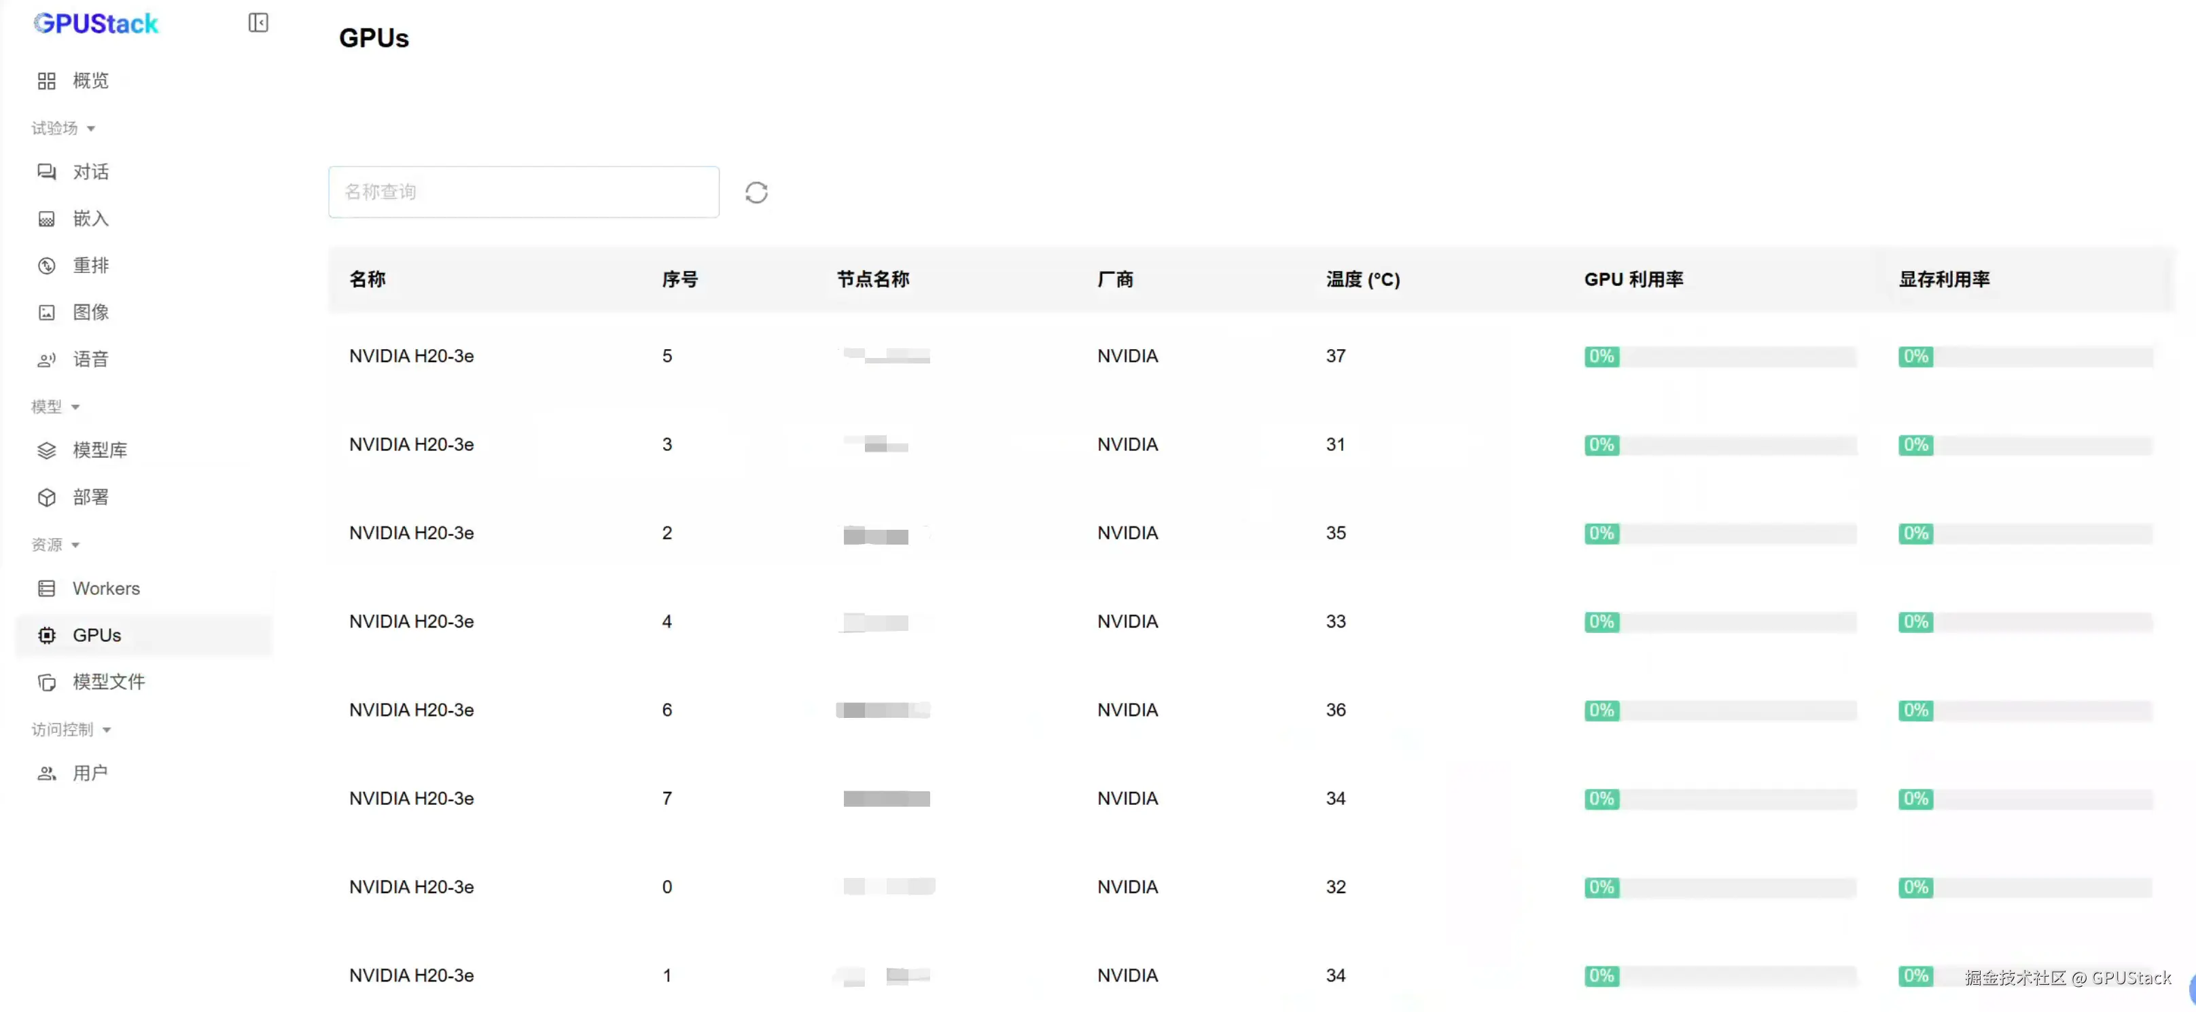Click the 语音 voice icon
The width and height of the screenshot is (2196, 1012).
(47, 359)
